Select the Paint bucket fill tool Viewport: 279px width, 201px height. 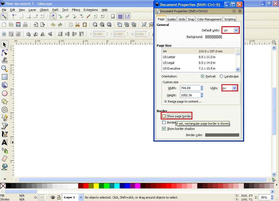pyautogui.click(x=4, y=167)
